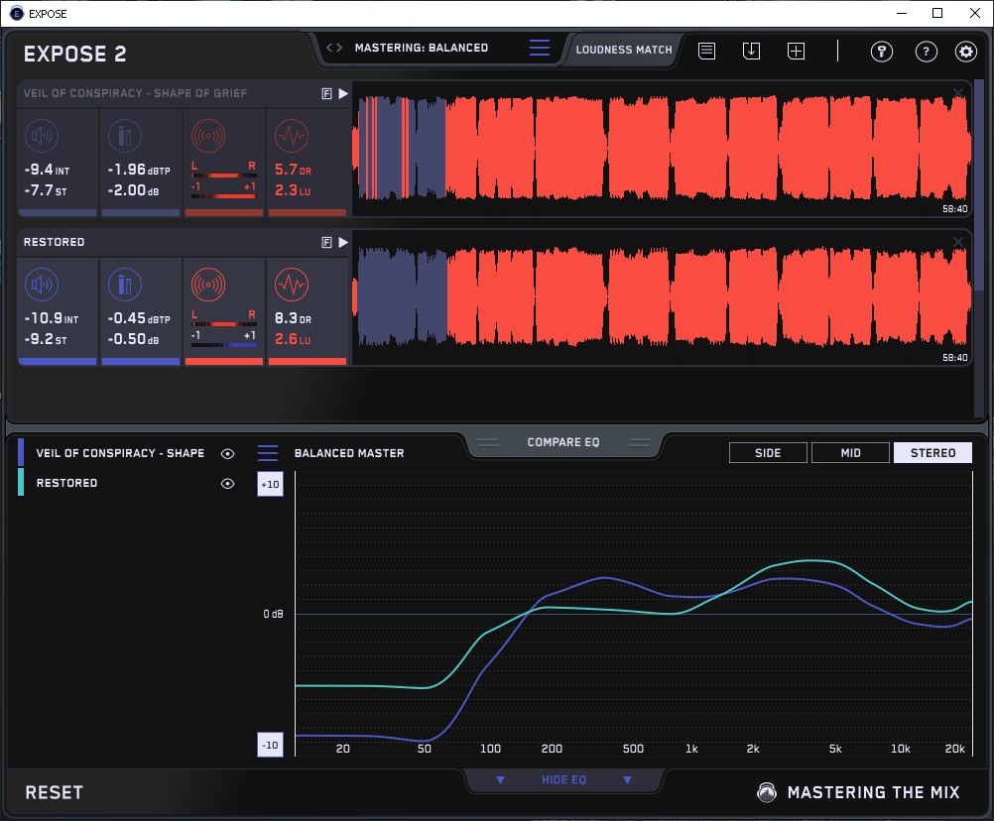This screenshot has height=821, width=994.
Task: Open the settings gear in the top bar
Action: click(x=965, y=52)
